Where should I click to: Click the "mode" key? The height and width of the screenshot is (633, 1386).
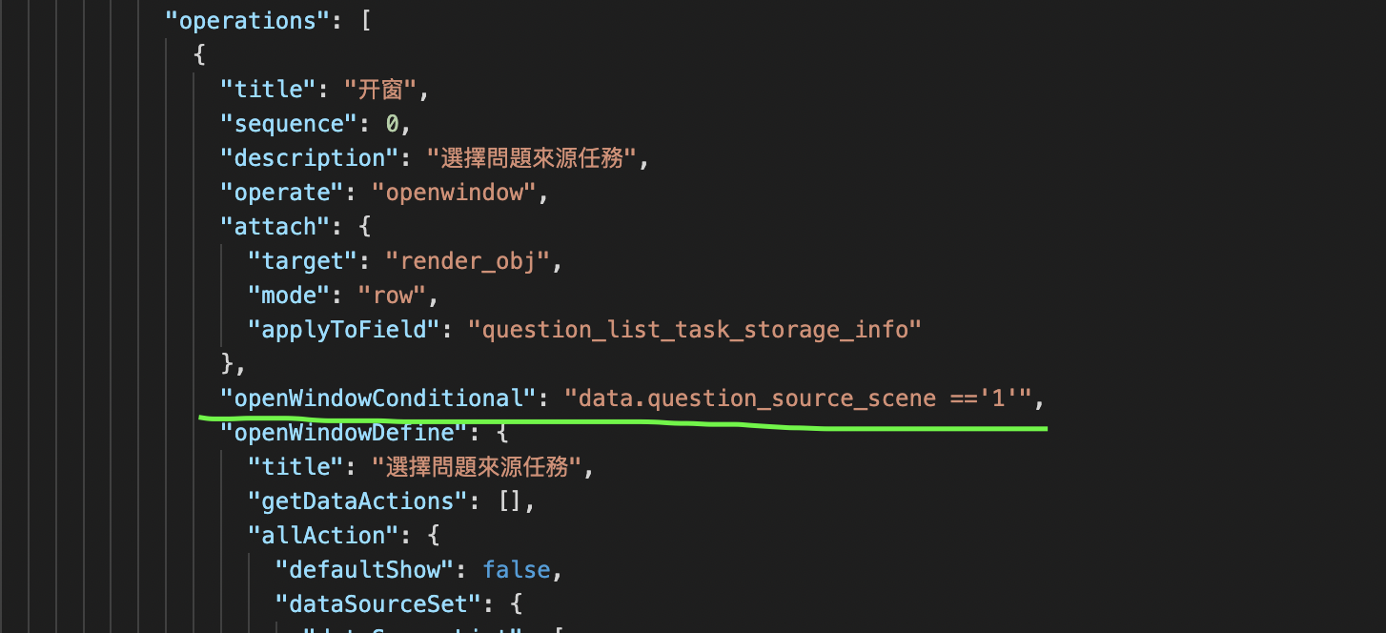click(x=289, y=296)
